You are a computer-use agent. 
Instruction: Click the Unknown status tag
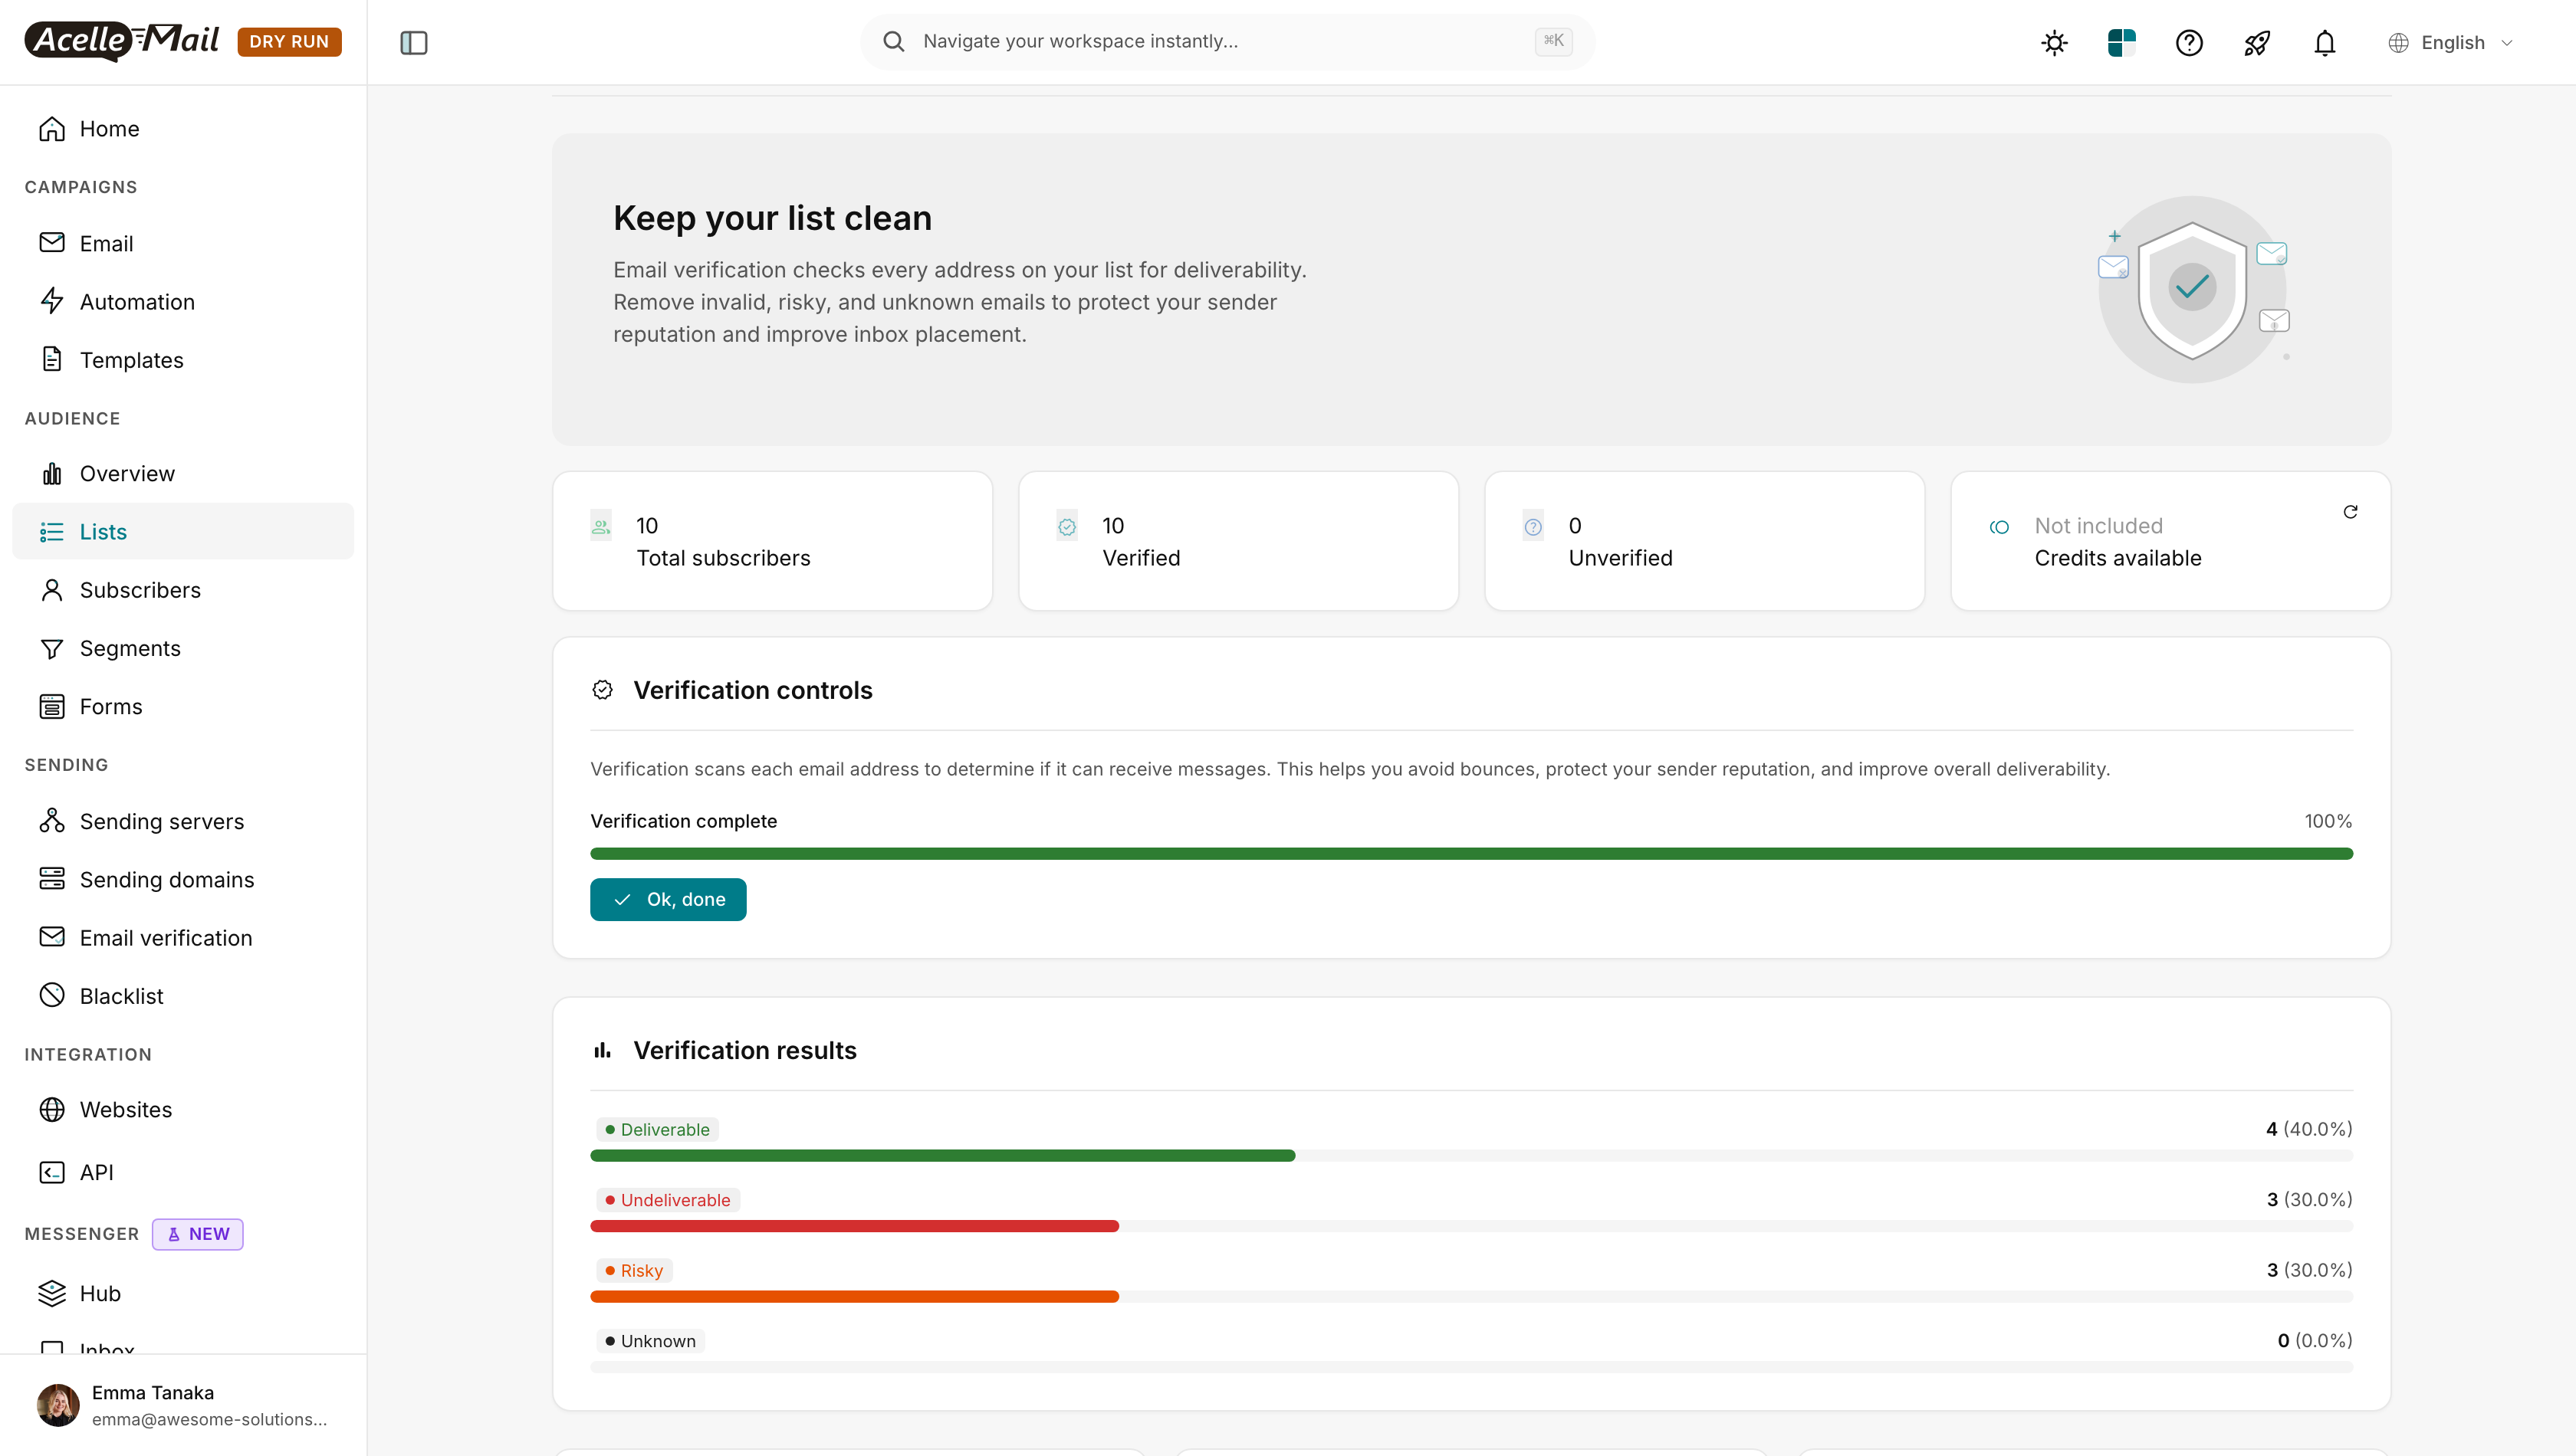650,1341
